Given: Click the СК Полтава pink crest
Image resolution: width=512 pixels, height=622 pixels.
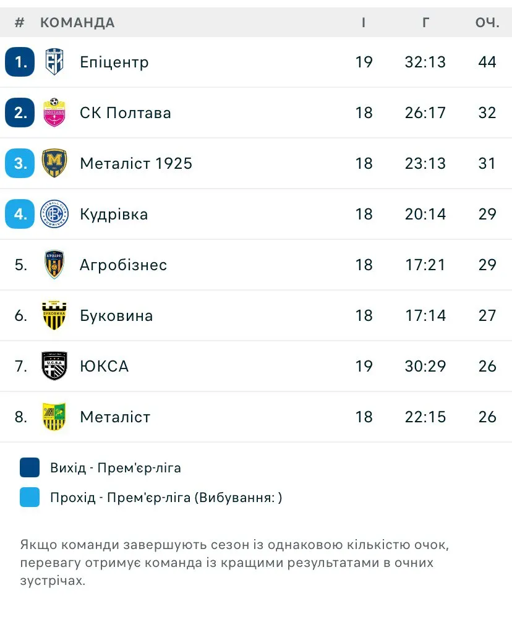Looking at the screenshot, I should click(54, 113).
